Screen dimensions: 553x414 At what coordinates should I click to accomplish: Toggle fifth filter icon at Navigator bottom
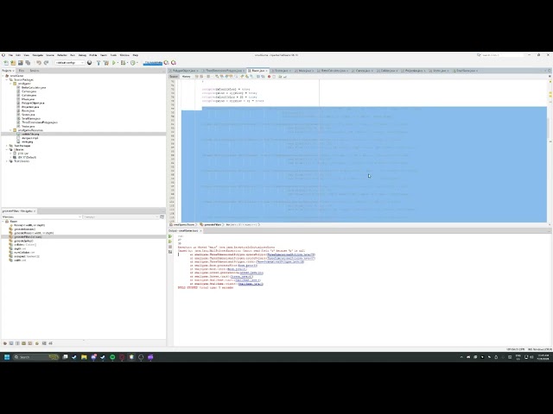[x=30, y=343]
